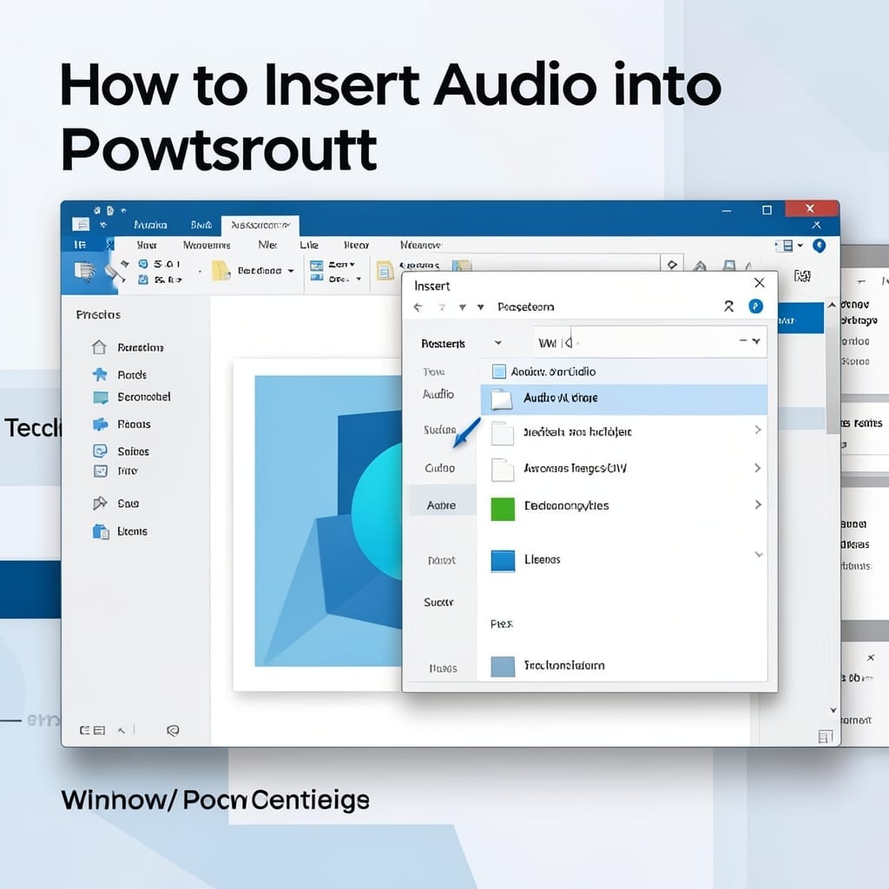Open the 'Bat diaoa' dropdown arrow

point(291,271)
